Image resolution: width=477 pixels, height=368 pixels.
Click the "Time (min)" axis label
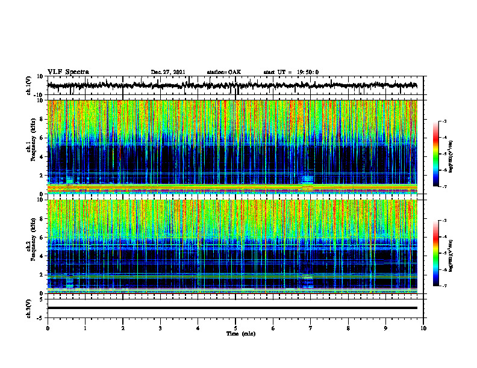click(241, 334)
